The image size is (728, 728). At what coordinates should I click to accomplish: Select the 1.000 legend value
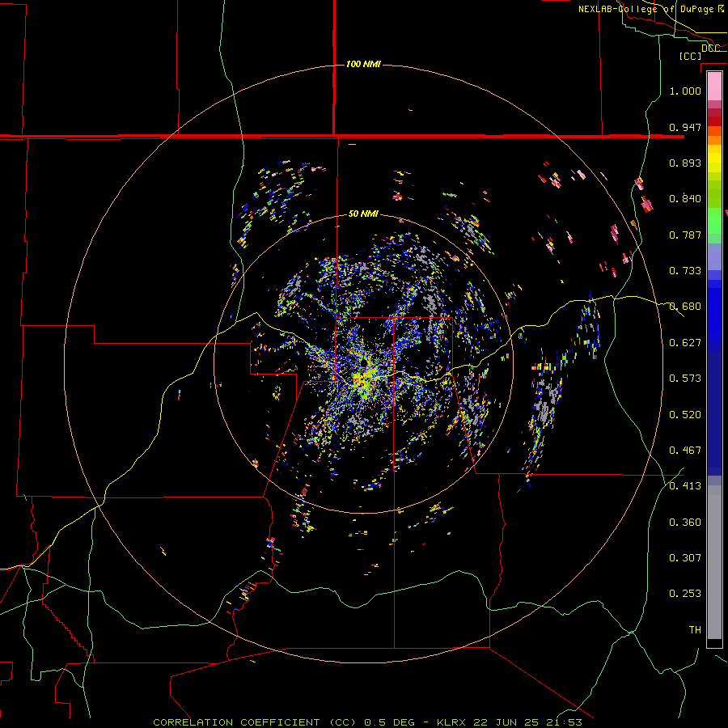tap(685, 91)
